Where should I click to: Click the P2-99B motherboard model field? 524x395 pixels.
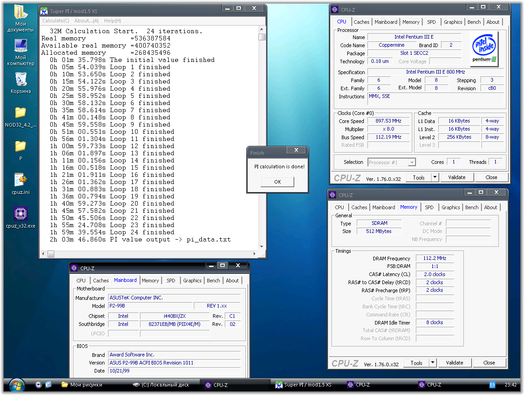point(151,306)
